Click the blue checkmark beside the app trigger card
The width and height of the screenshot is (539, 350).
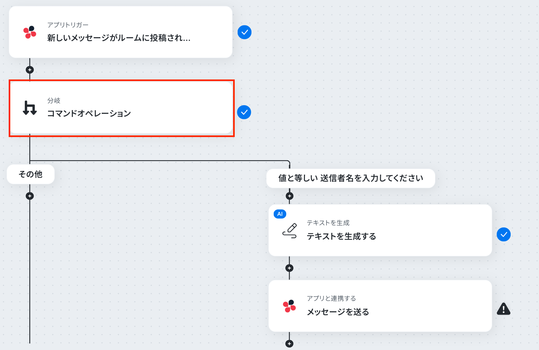(244, 32)
